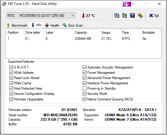Open the options wrench icon
This screenshot has height=135, width=167.
(140, 16)
